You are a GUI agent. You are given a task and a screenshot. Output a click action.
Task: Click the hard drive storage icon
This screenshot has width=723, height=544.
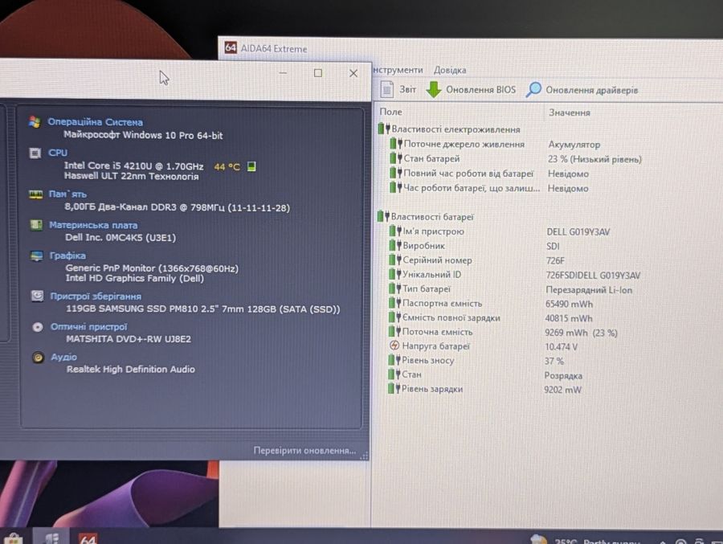point(37,296)
